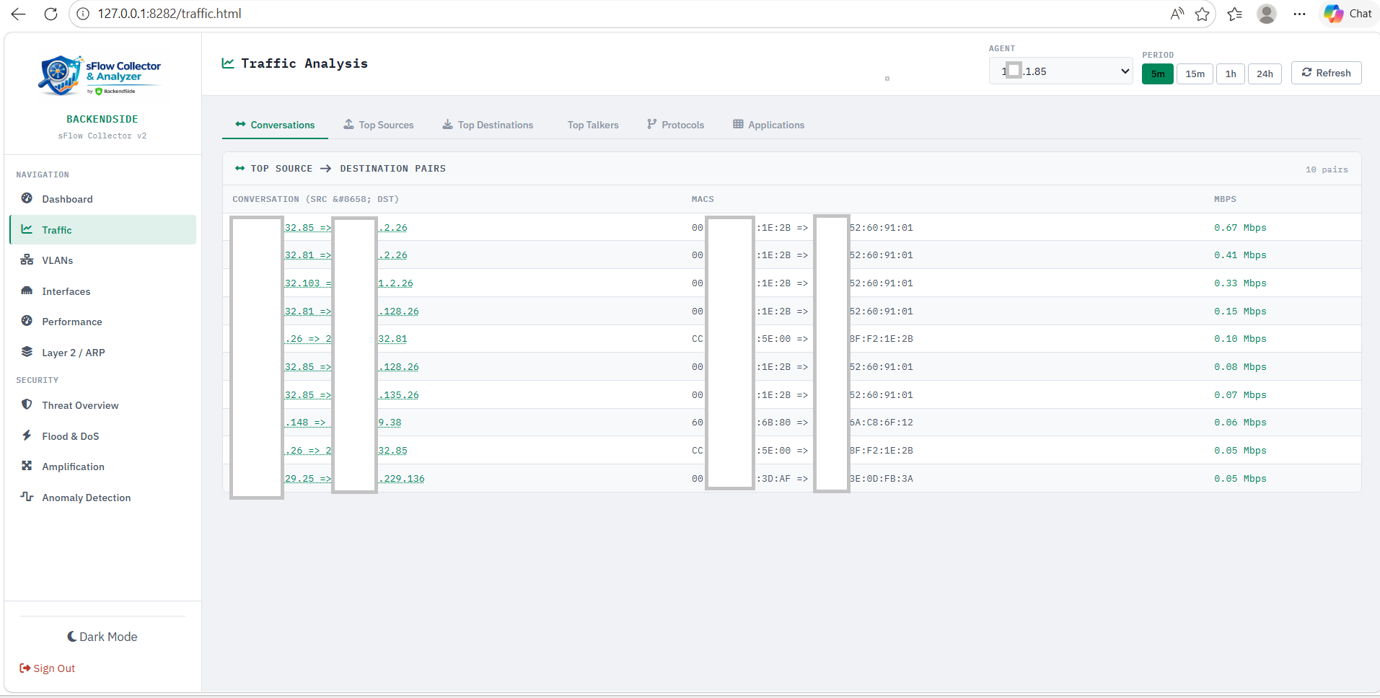This screenshot has height=698, width=1380.
Task: Click the Anomaly Detection waveform icon
Action: coord(27,497)
